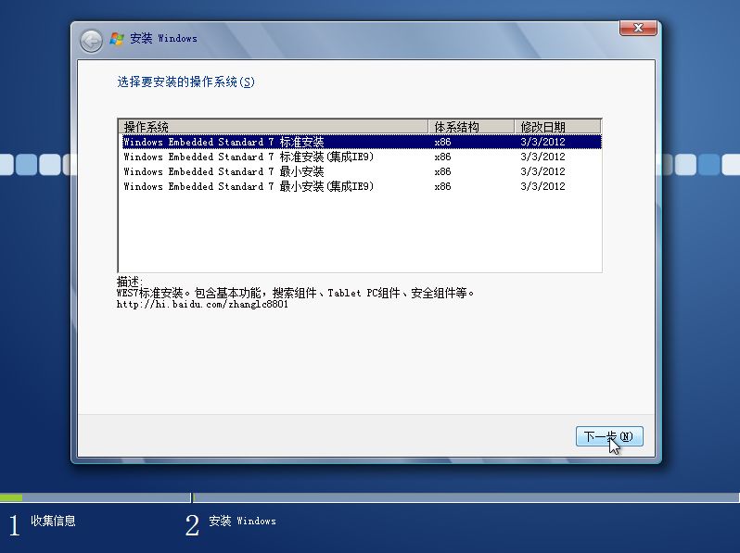Select Windows Embedded Standard 7 标准安装 row
Image resolution: width=740 pixels, height=553 pixels.
tap(362, 142)
